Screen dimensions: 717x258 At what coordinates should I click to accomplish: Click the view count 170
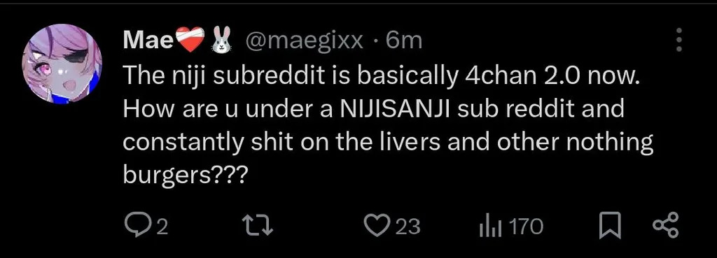tap(526, 227)
